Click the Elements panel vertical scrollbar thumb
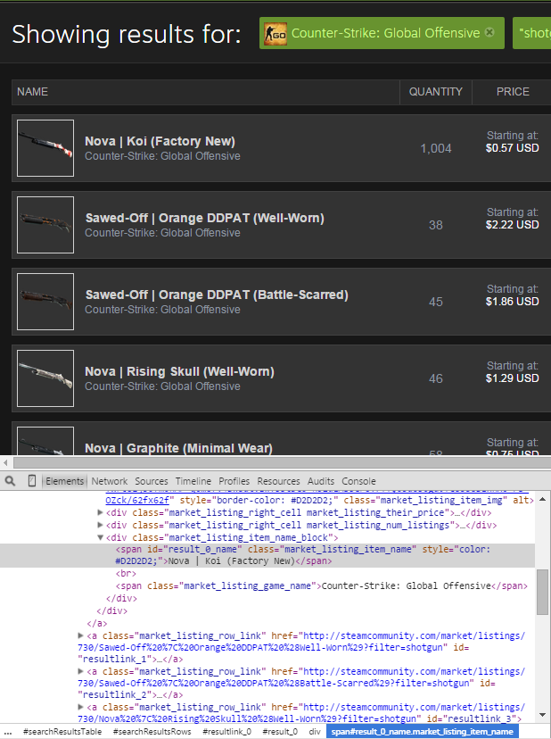The image size is (551, 739). click(x=542, y=592)
